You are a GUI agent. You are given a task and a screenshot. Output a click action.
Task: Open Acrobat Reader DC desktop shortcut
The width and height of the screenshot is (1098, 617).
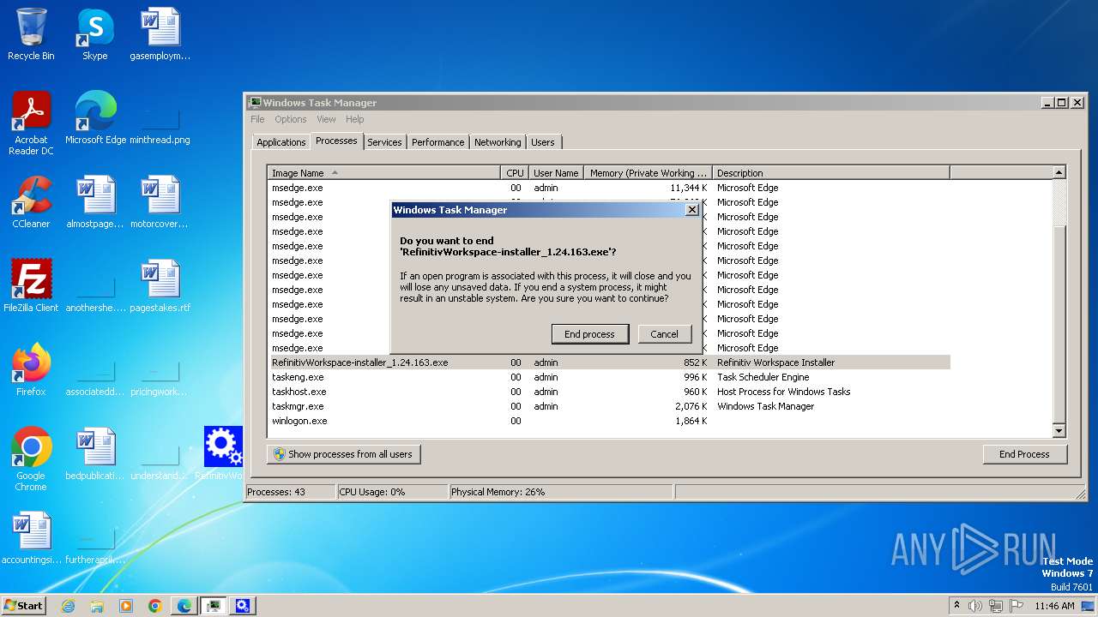31,123
